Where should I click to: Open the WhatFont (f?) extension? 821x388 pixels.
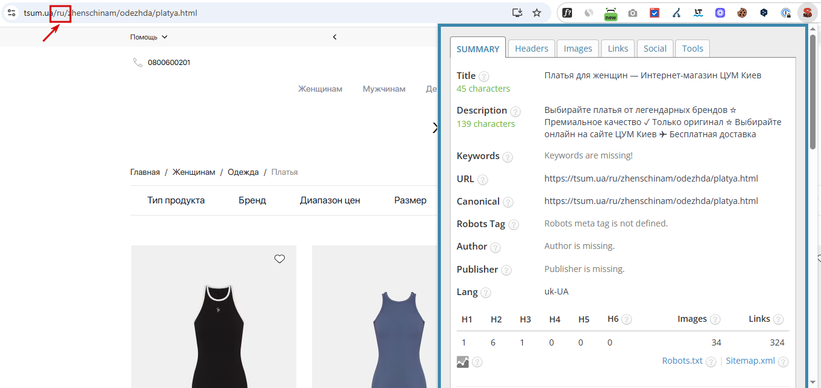coord(567,13)
